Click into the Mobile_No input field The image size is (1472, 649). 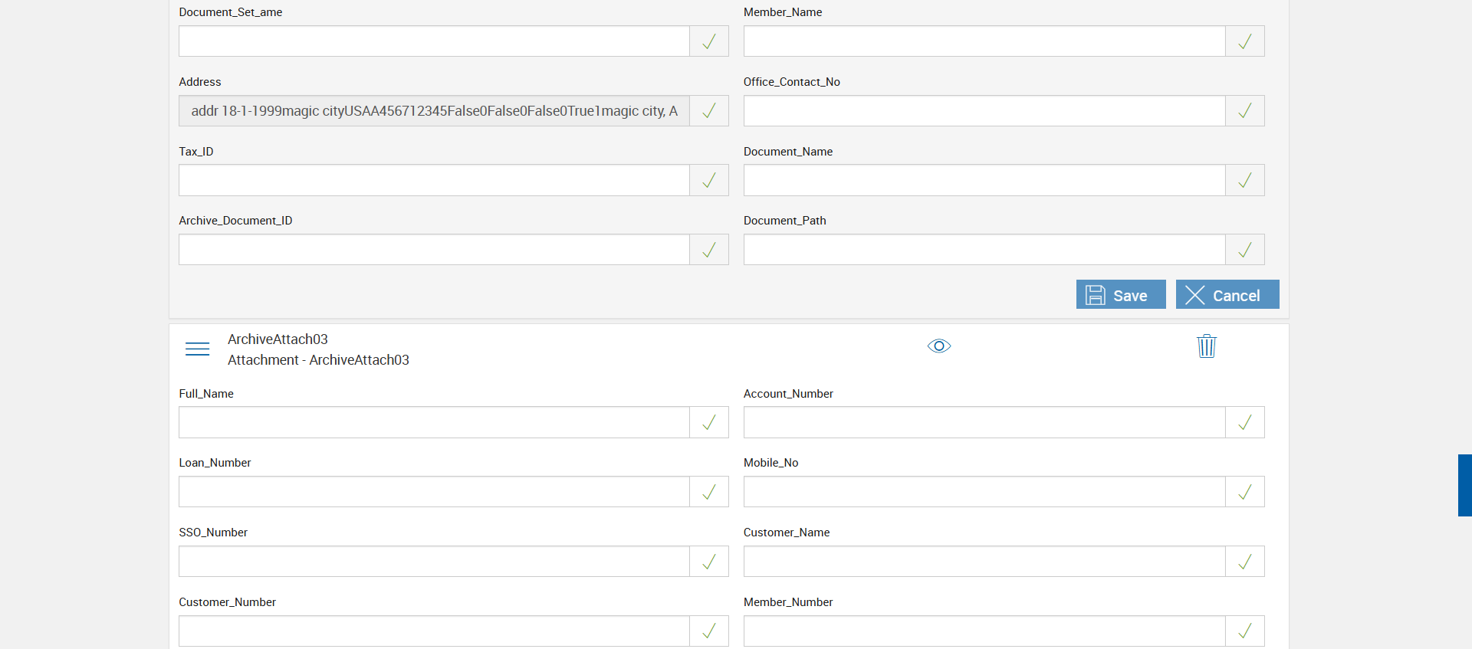984,492
